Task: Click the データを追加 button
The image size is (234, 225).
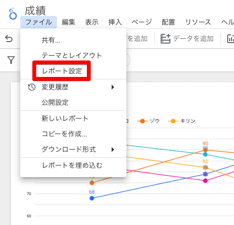Action: point(187,39)
